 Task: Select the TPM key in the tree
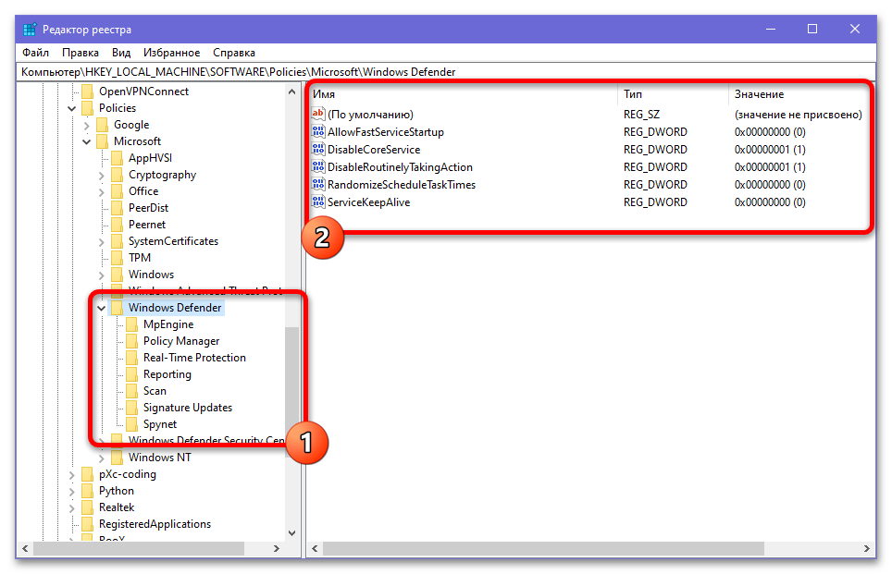coord(140,258)
